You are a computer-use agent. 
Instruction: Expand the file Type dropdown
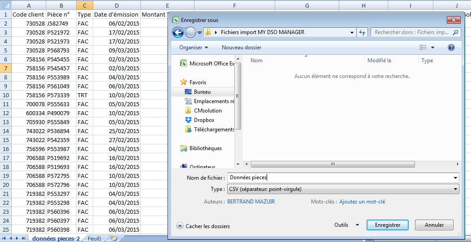(x=456, y=190)
